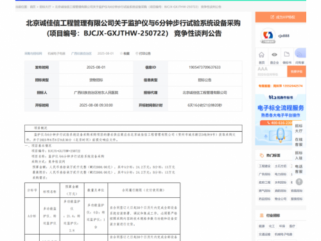
Task: Click the 在线客服 floating sidebar item
Action: 299,142
